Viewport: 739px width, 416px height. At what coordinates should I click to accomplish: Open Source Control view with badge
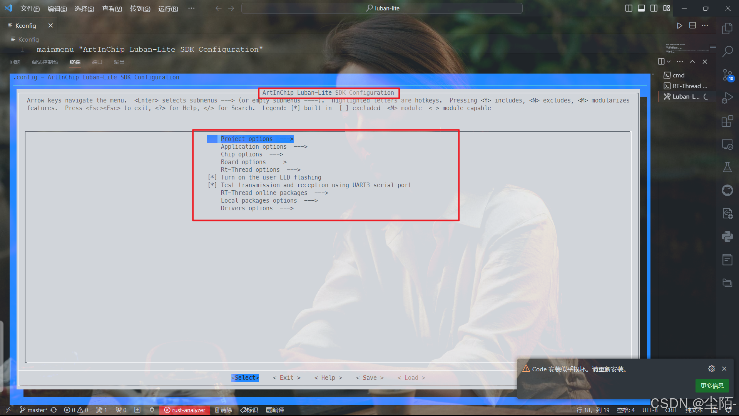[727, 75]
